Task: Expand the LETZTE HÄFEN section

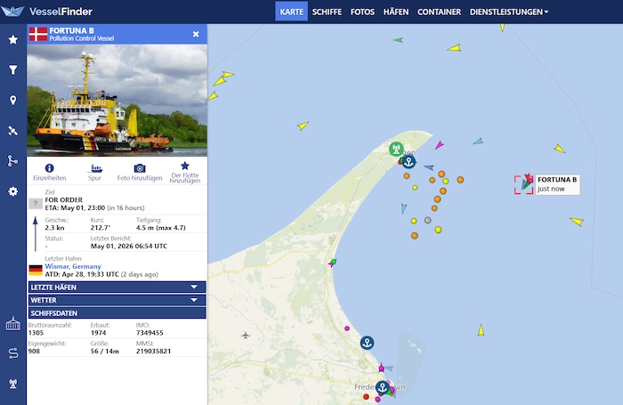Action: [x=117, y=287]
